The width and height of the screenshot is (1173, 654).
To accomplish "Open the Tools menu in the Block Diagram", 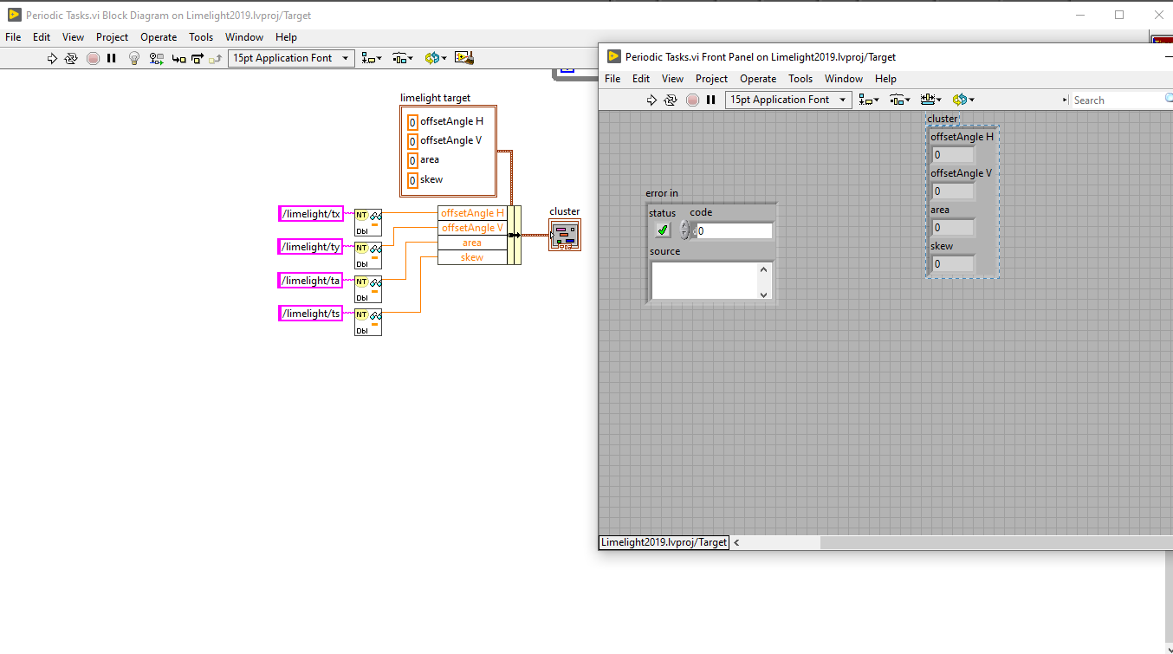I will [201, 37].
